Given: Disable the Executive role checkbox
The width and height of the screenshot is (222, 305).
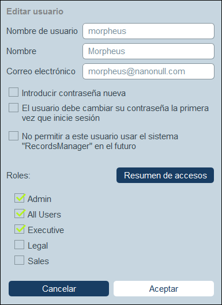Looking at the screenshot, I should pos(19,229).
